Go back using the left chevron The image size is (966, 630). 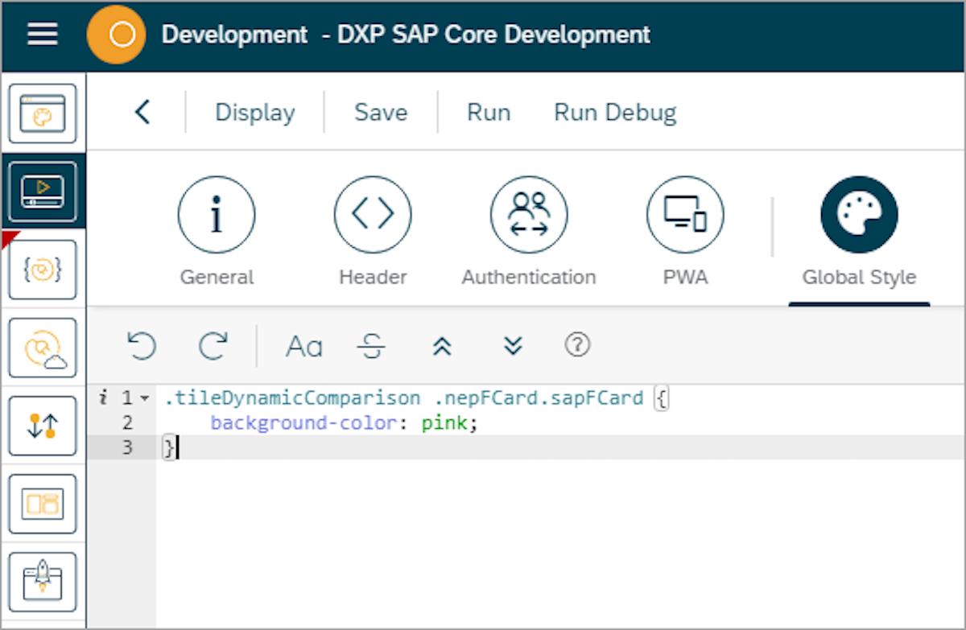[142, 112]
